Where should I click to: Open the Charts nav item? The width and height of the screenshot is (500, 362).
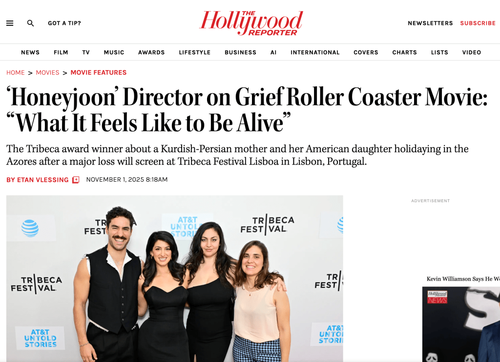(x=405, y=53)
